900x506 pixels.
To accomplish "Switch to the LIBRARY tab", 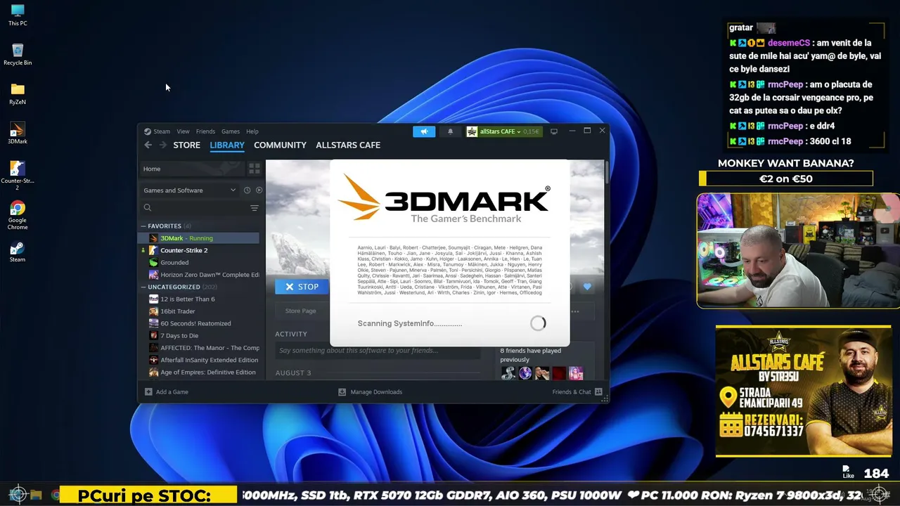I will 227,145.
